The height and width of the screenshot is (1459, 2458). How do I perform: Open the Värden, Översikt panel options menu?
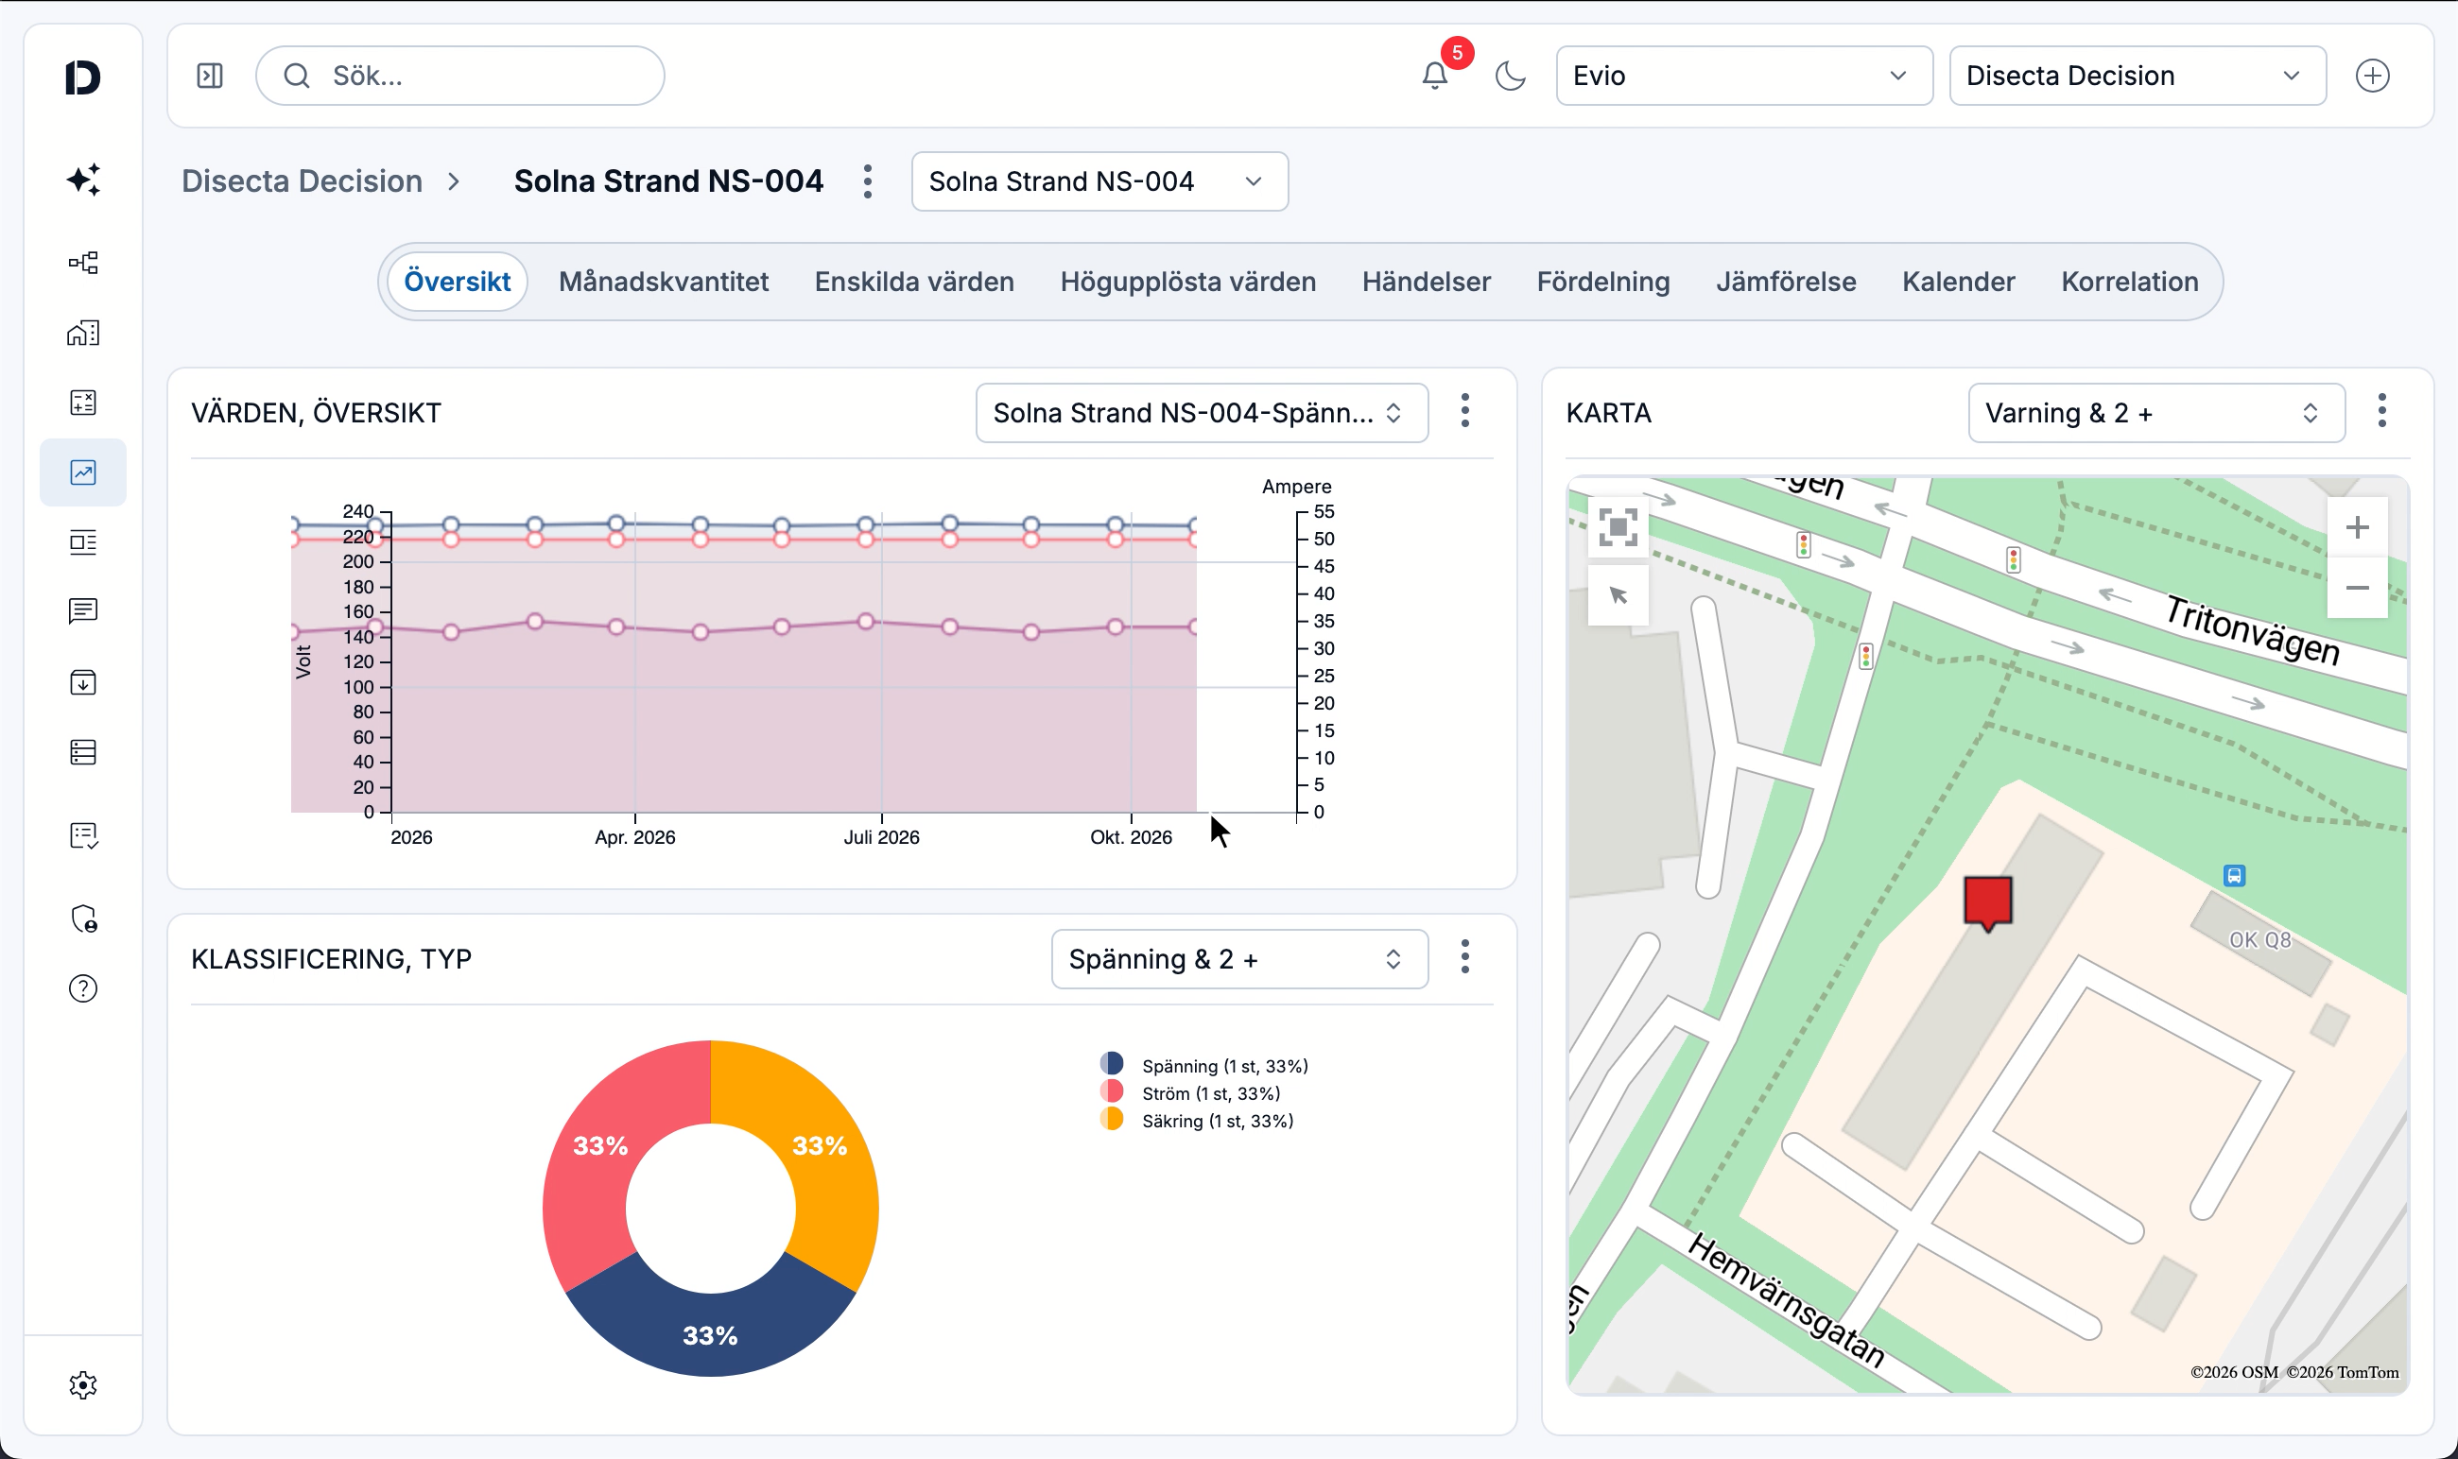[1465, 411]
